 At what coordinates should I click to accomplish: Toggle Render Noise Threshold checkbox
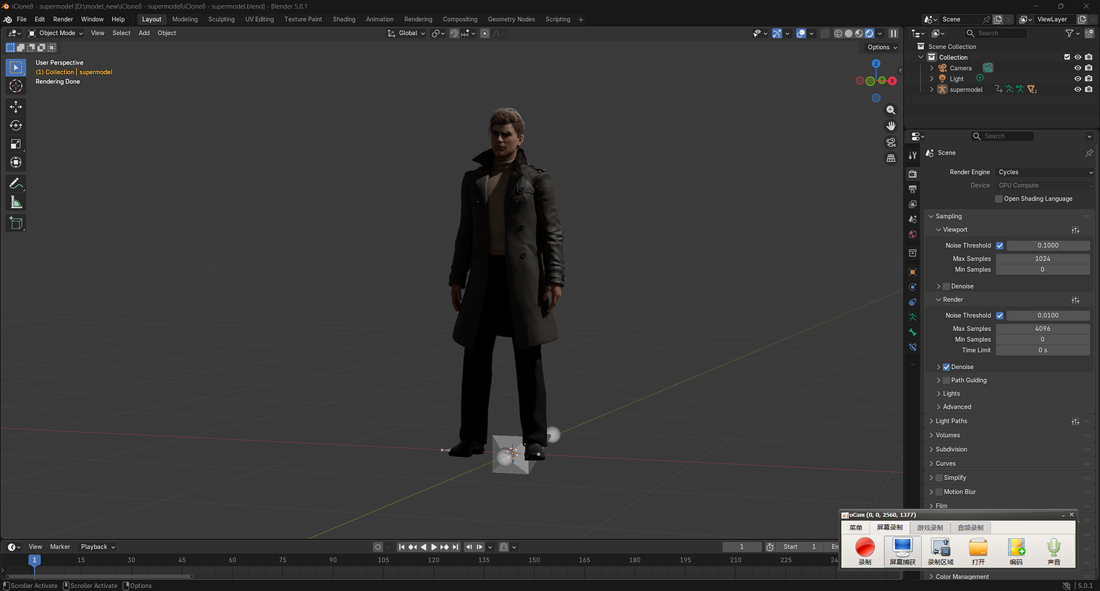(x=1000, y=316)
